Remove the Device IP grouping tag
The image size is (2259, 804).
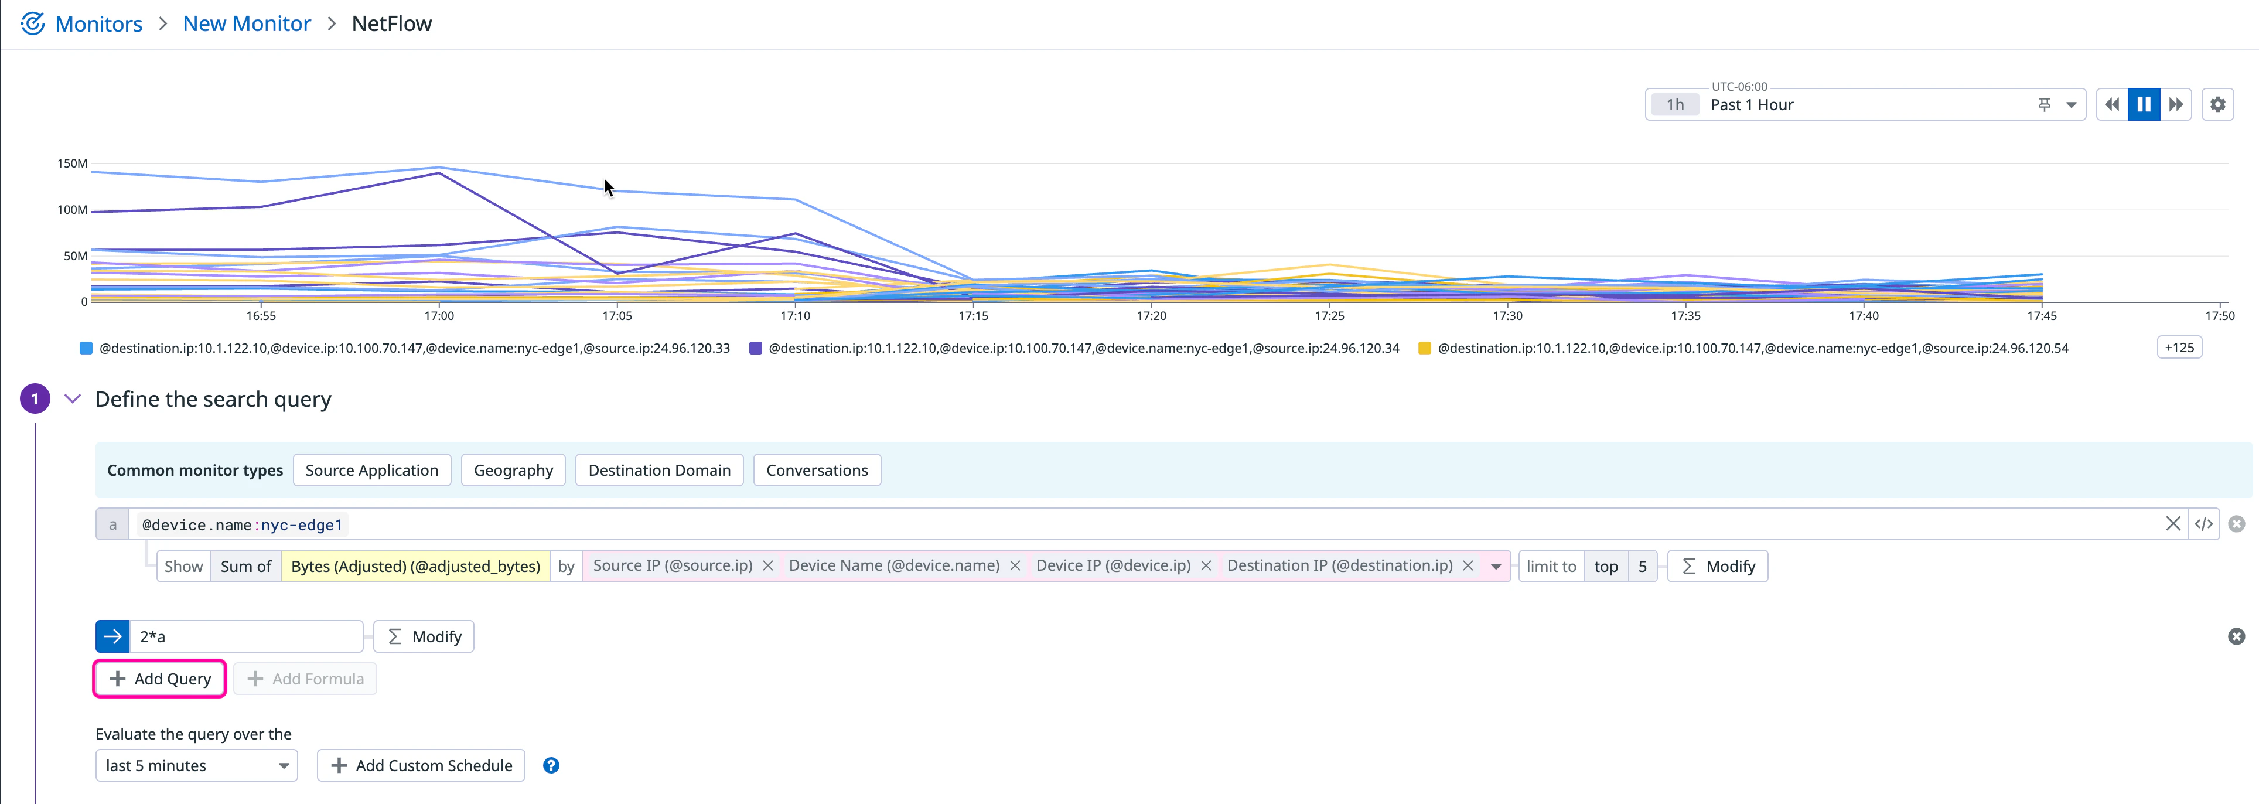(1207, 565)
